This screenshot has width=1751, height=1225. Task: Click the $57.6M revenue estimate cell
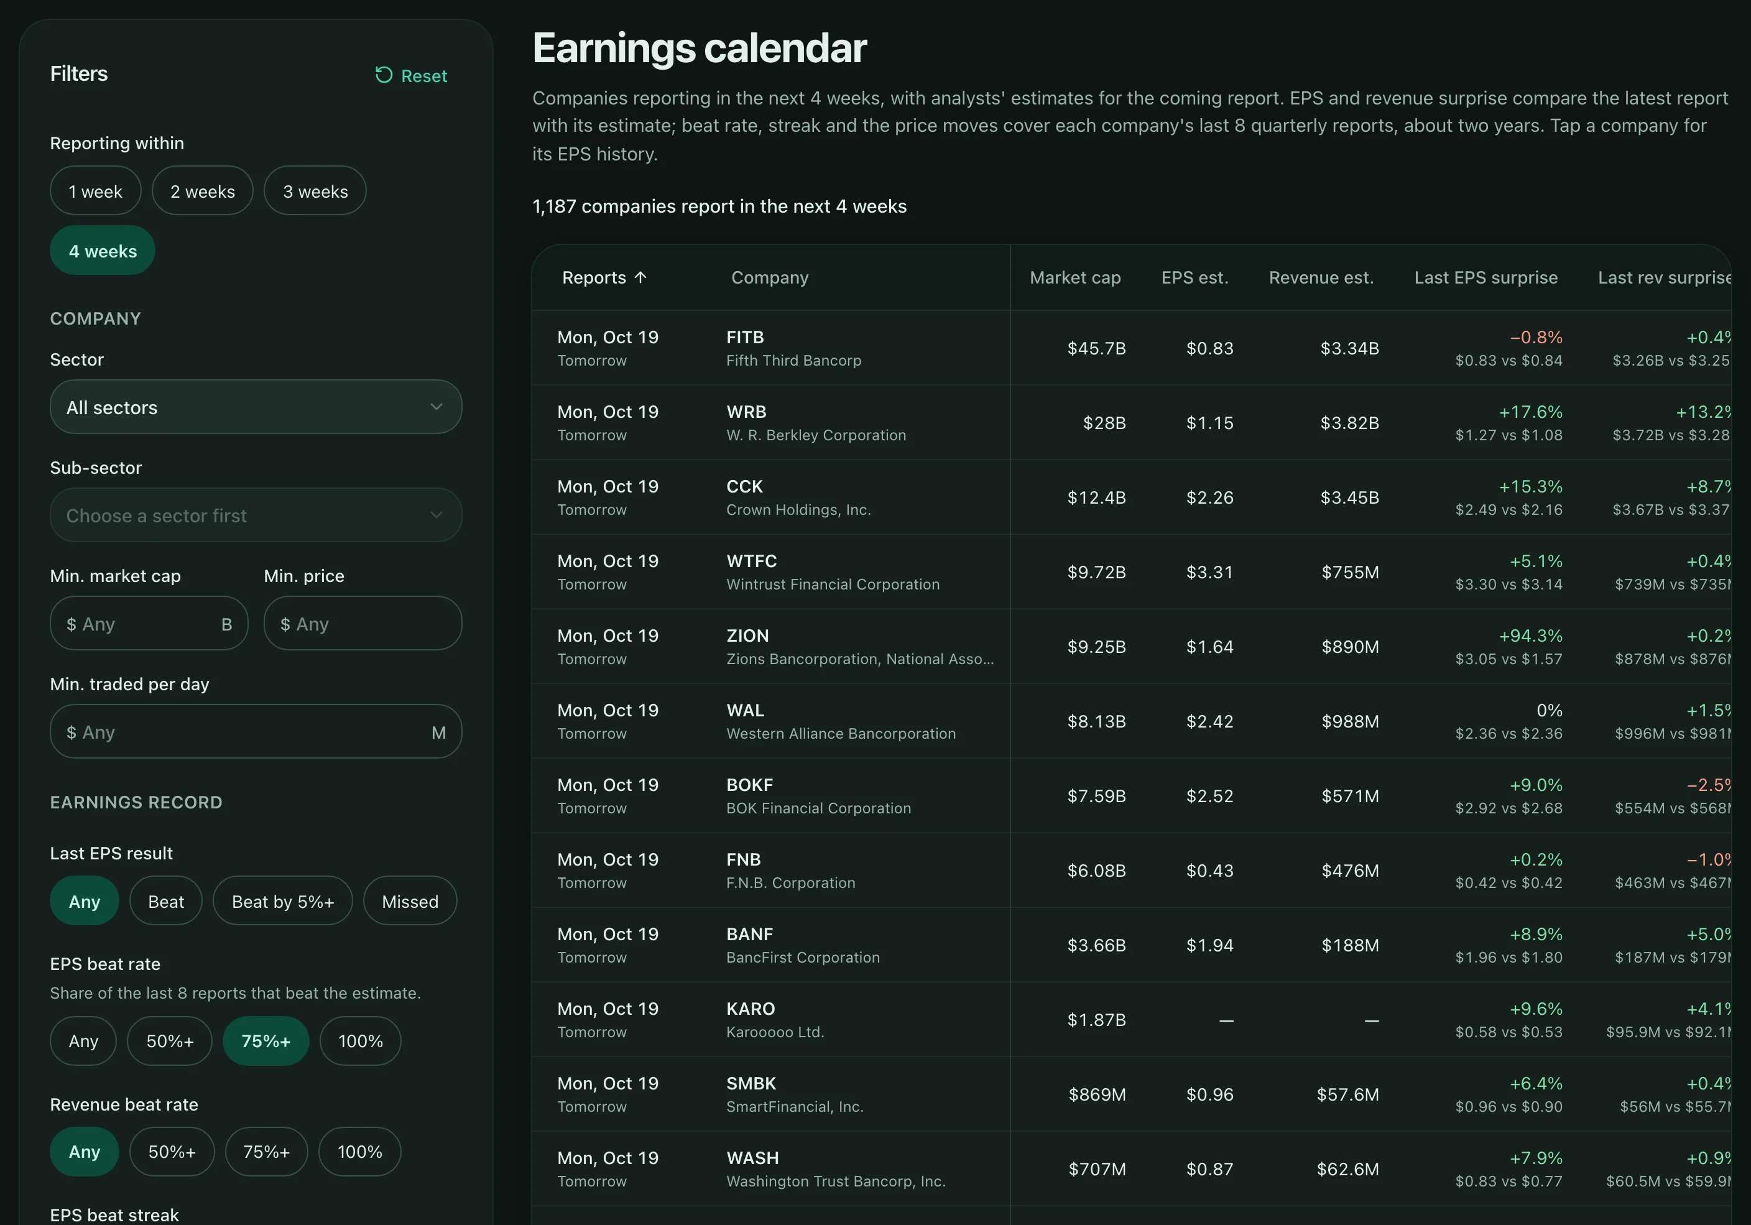click(1347, 1094)
